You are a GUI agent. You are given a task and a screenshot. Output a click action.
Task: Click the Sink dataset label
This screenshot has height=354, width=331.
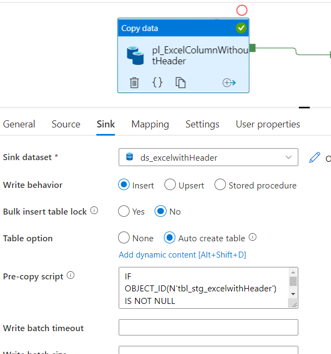pyautogui.click(x=27, y=157)
